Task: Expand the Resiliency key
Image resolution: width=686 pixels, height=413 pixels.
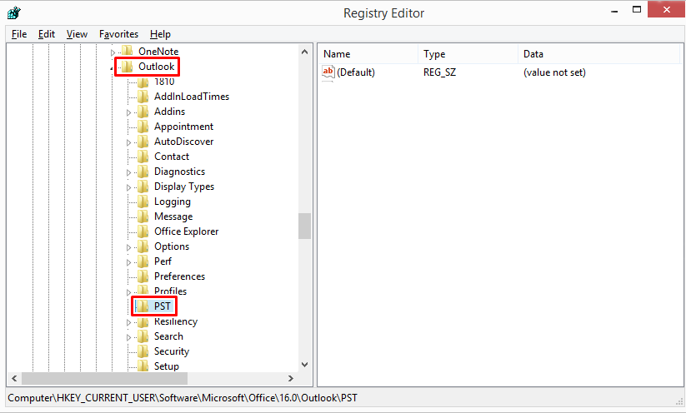Action: pyautogui.click(x=128, y=322)
